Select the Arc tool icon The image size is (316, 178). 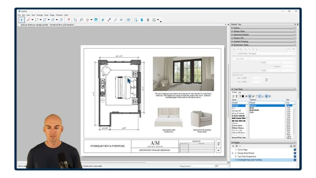click(36, 20)
